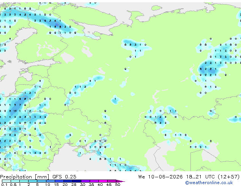This screenshot has width=241, height=186.
Task: Click the '18..21 UTC' time text
Action: coord(200,177)
